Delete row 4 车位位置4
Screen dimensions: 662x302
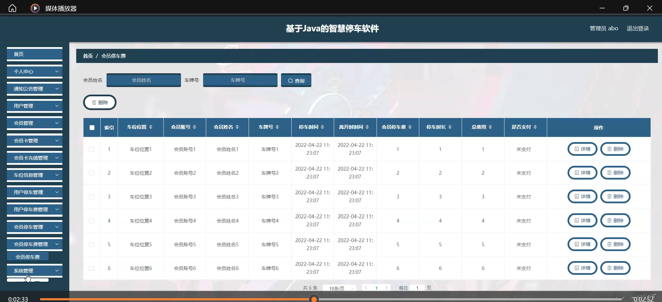click(x=615, y=220)
